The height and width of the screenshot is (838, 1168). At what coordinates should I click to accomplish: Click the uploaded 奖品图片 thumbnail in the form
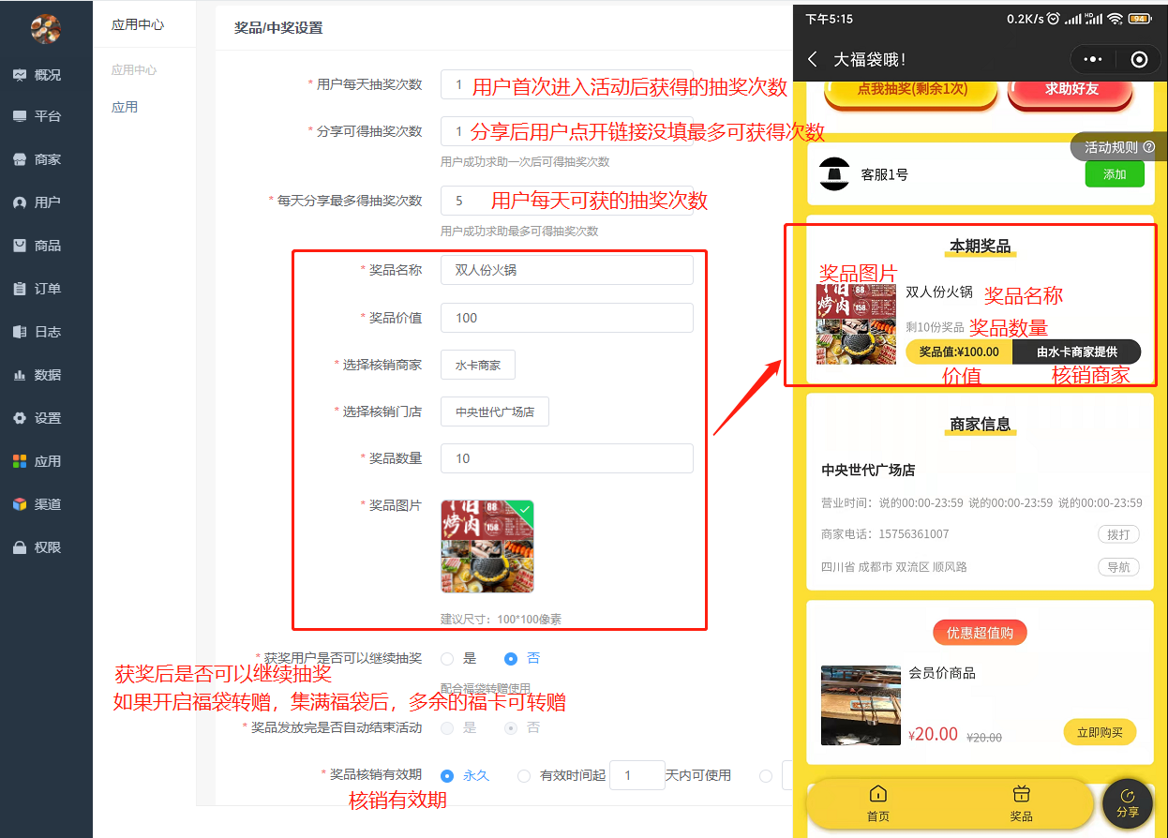(487, 546)
